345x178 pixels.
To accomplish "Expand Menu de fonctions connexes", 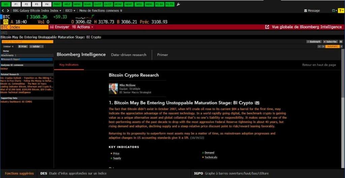I will point(100,10).
